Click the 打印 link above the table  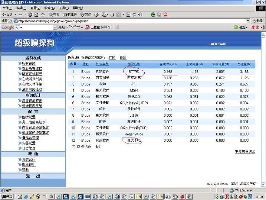[112, 58]
